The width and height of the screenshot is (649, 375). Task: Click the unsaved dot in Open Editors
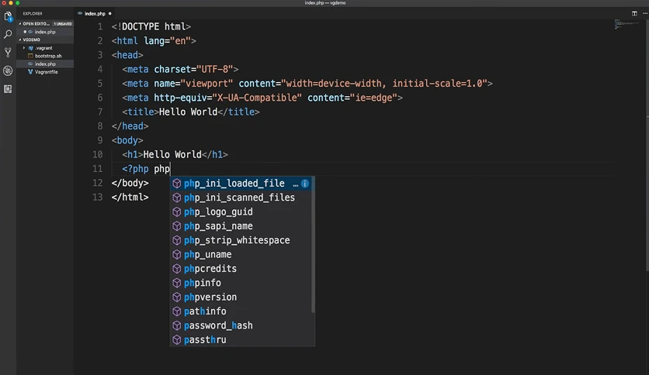(x=25, y=32)
